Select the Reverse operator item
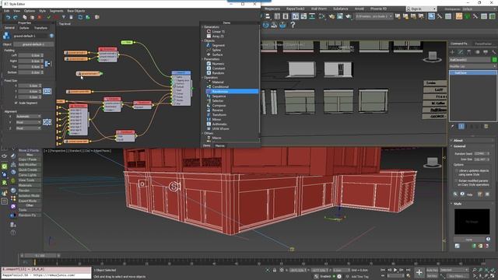 217,110
